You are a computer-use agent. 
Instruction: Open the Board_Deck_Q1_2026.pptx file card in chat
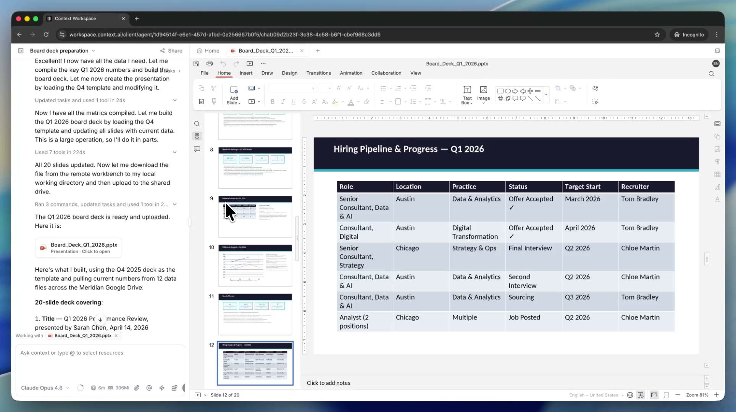pos(79,248)
